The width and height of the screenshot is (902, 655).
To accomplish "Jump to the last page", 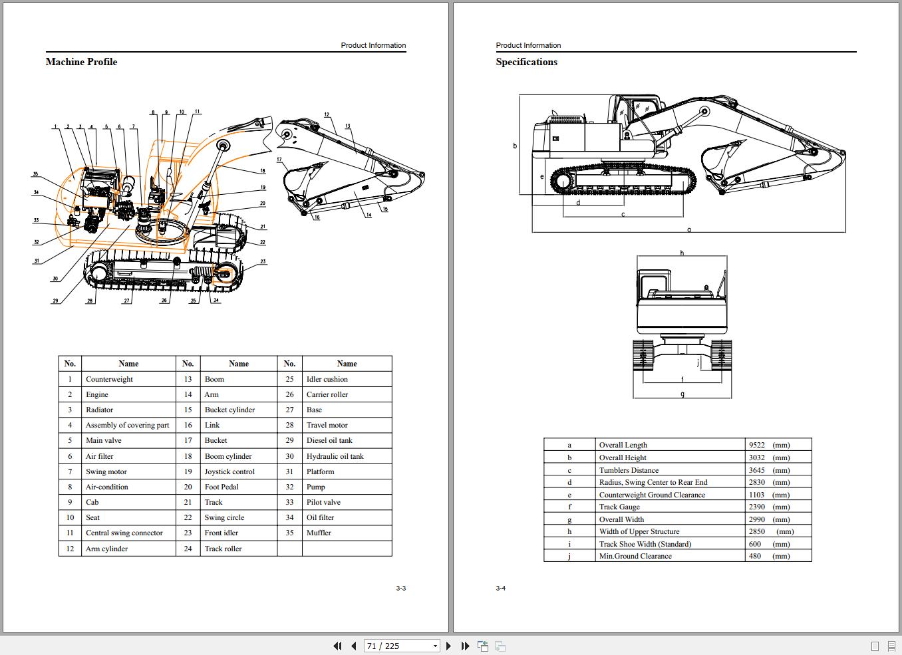I will (465, 646).
